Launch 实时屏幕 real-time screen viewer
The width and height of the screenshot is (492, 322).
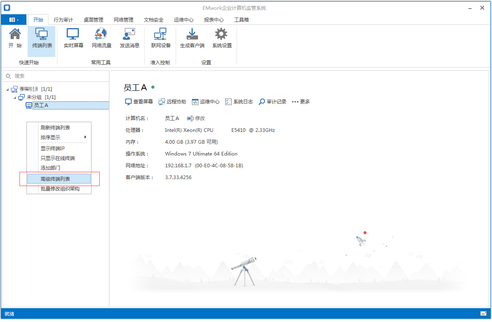[x=74, y=39]
